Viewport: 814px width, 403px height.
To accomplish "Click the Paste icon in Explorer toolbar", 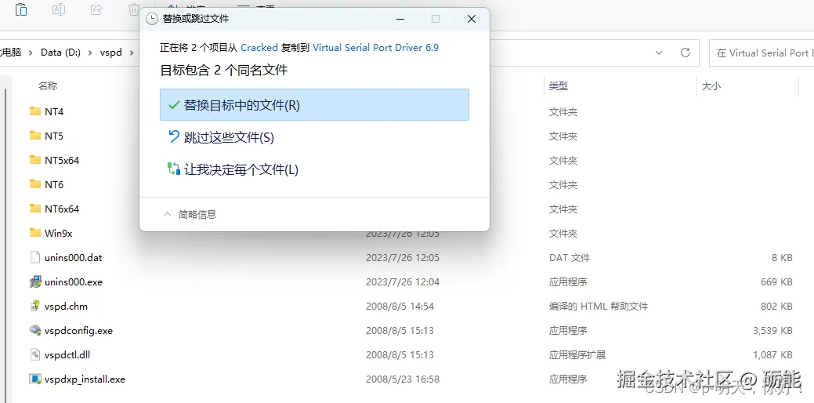I will coord(21,9).
